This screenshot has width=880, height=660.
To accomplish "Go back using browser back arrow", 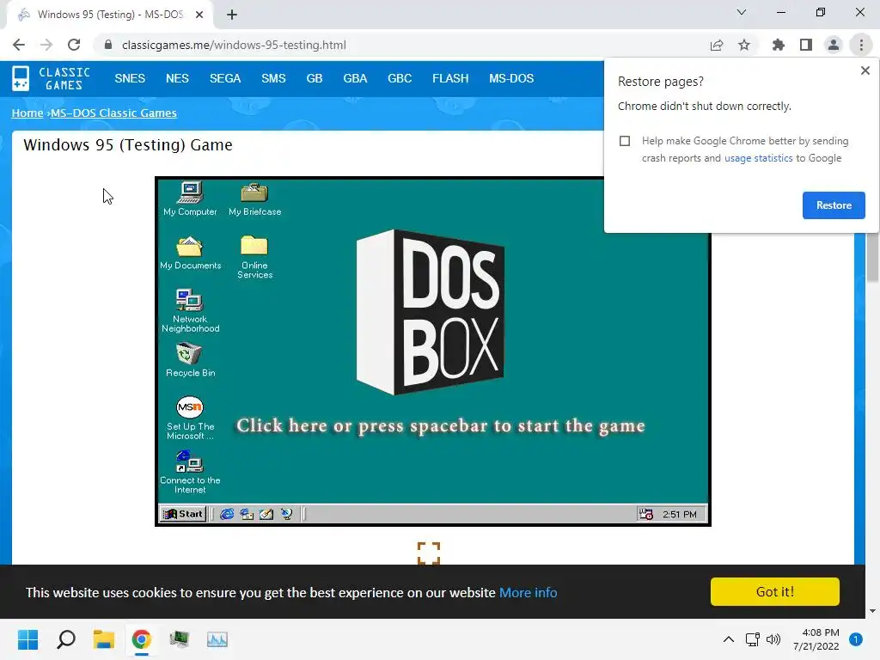I will click(19, 45).
